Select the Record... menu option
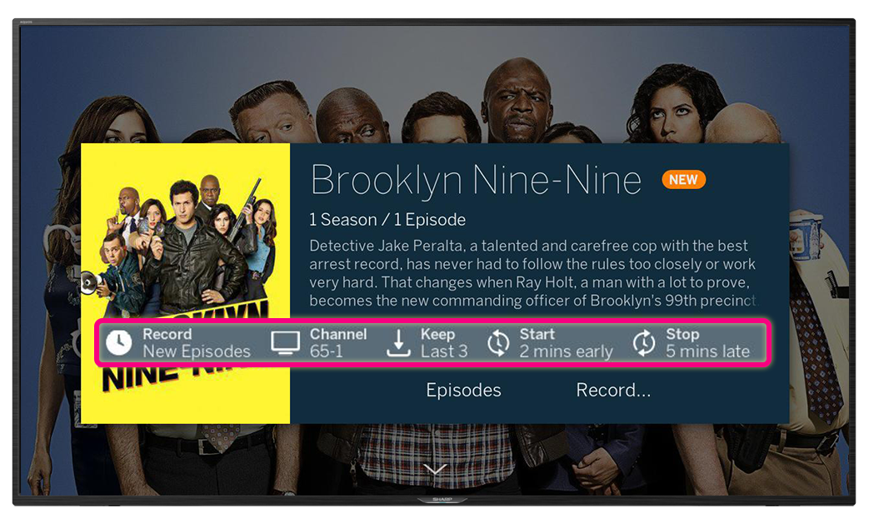 point(613,390)
